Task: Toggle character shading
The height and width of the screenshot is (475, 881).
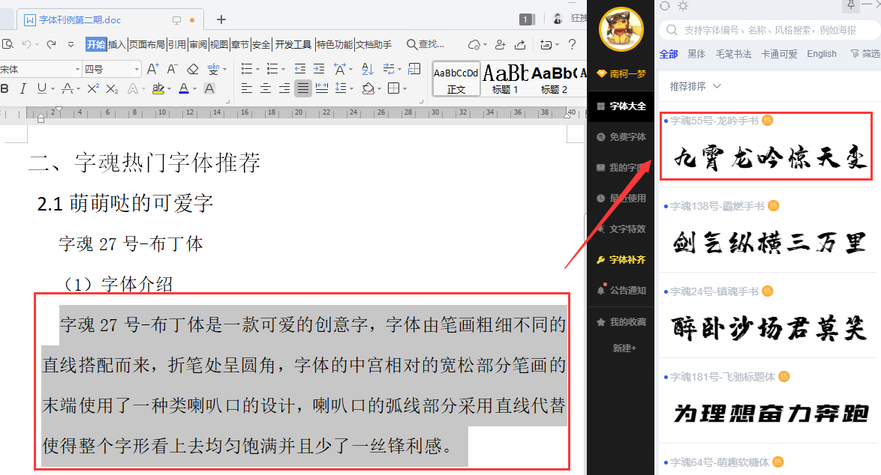Action: point(209,88)
